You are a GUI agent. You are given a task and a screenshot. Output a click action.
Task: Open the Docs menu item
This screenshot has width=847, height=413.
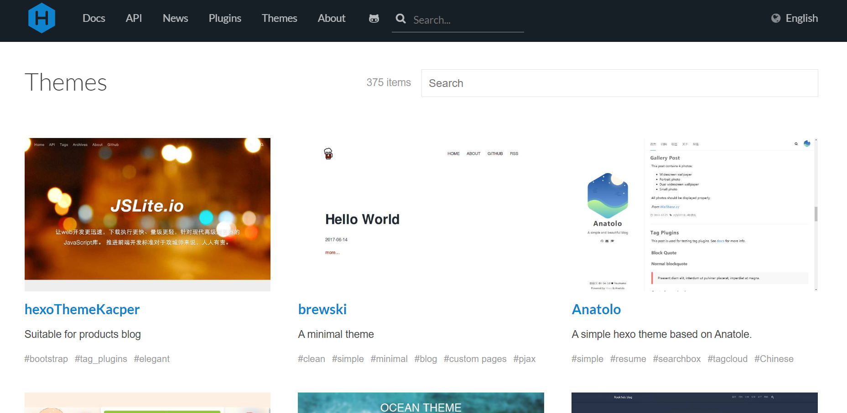[94, 18]
